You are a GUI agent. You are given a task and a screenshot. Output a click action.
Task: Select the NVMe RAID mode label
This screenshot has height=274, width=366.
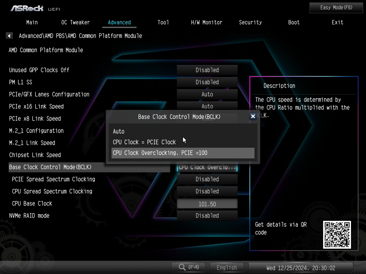click(x=29, y=215)
